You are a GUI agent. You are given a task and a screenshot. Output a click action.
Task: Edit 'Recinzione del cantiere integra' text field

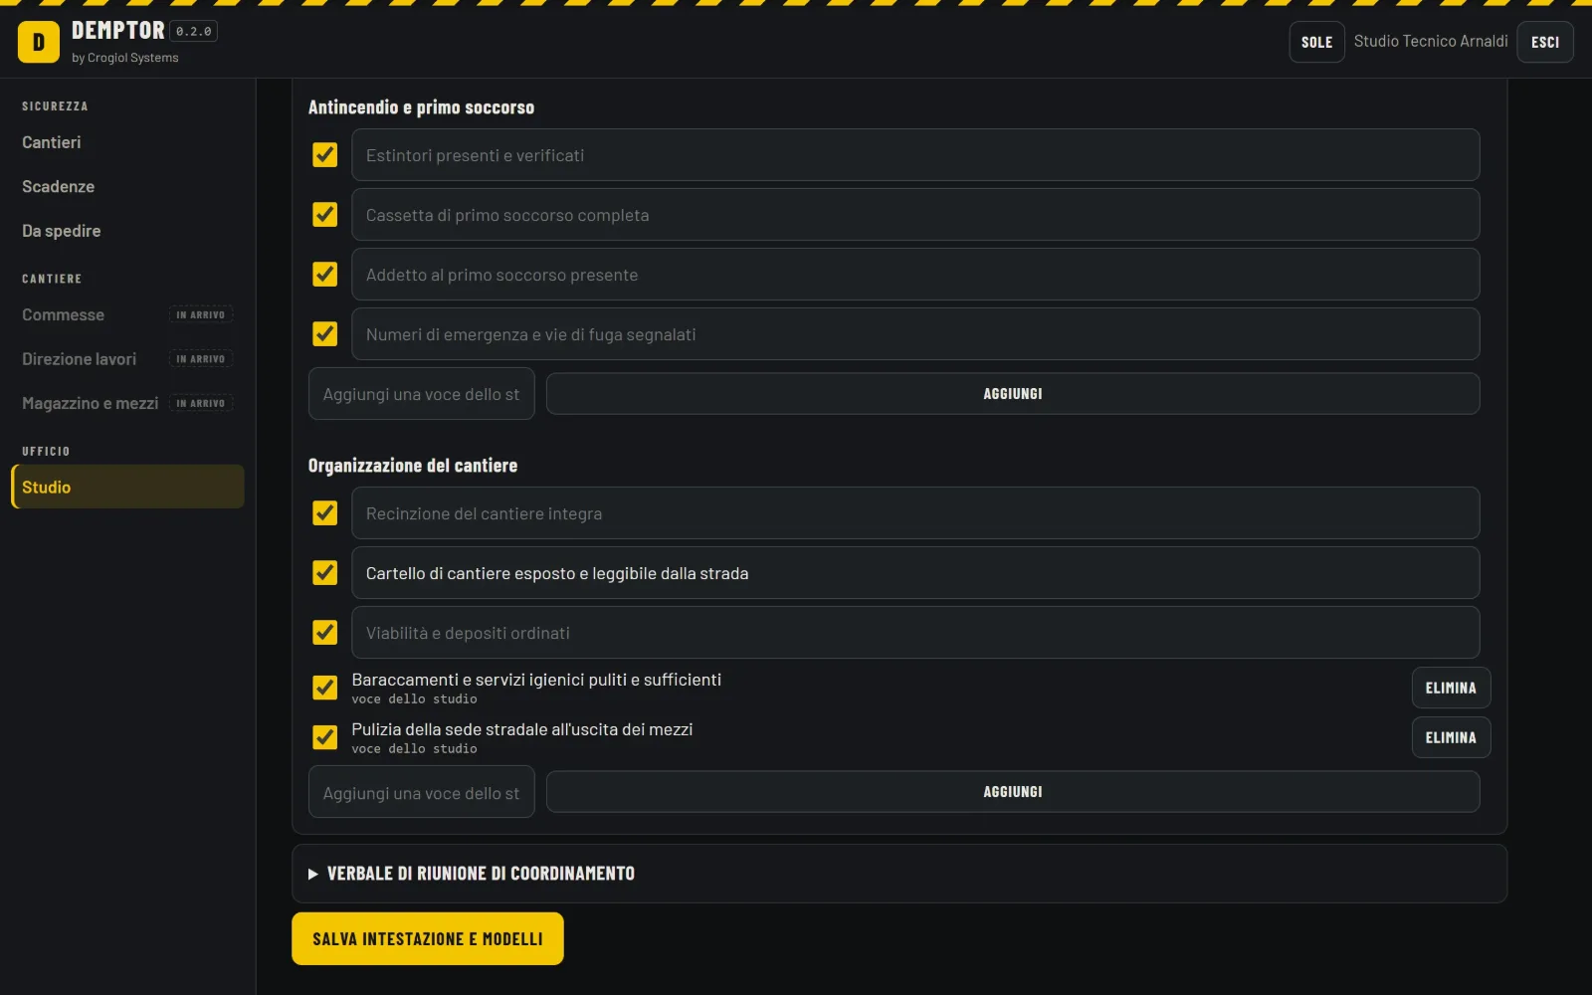tap(915, 513)
